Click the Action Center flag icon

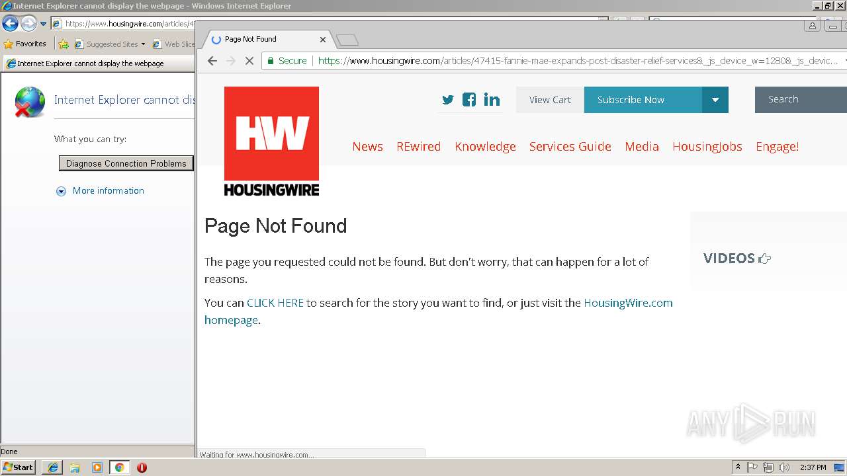coord(752,467)
